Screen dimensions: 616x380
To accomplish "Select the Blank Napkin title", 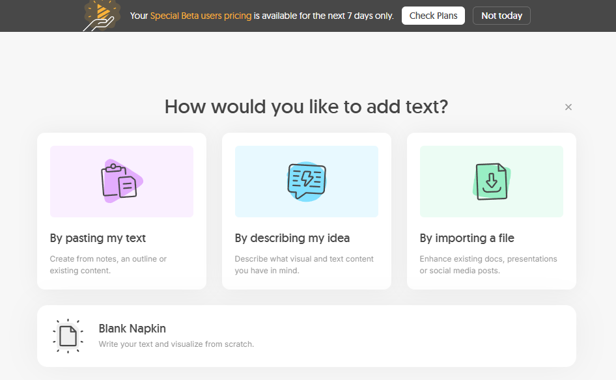I will coord(132,329).
